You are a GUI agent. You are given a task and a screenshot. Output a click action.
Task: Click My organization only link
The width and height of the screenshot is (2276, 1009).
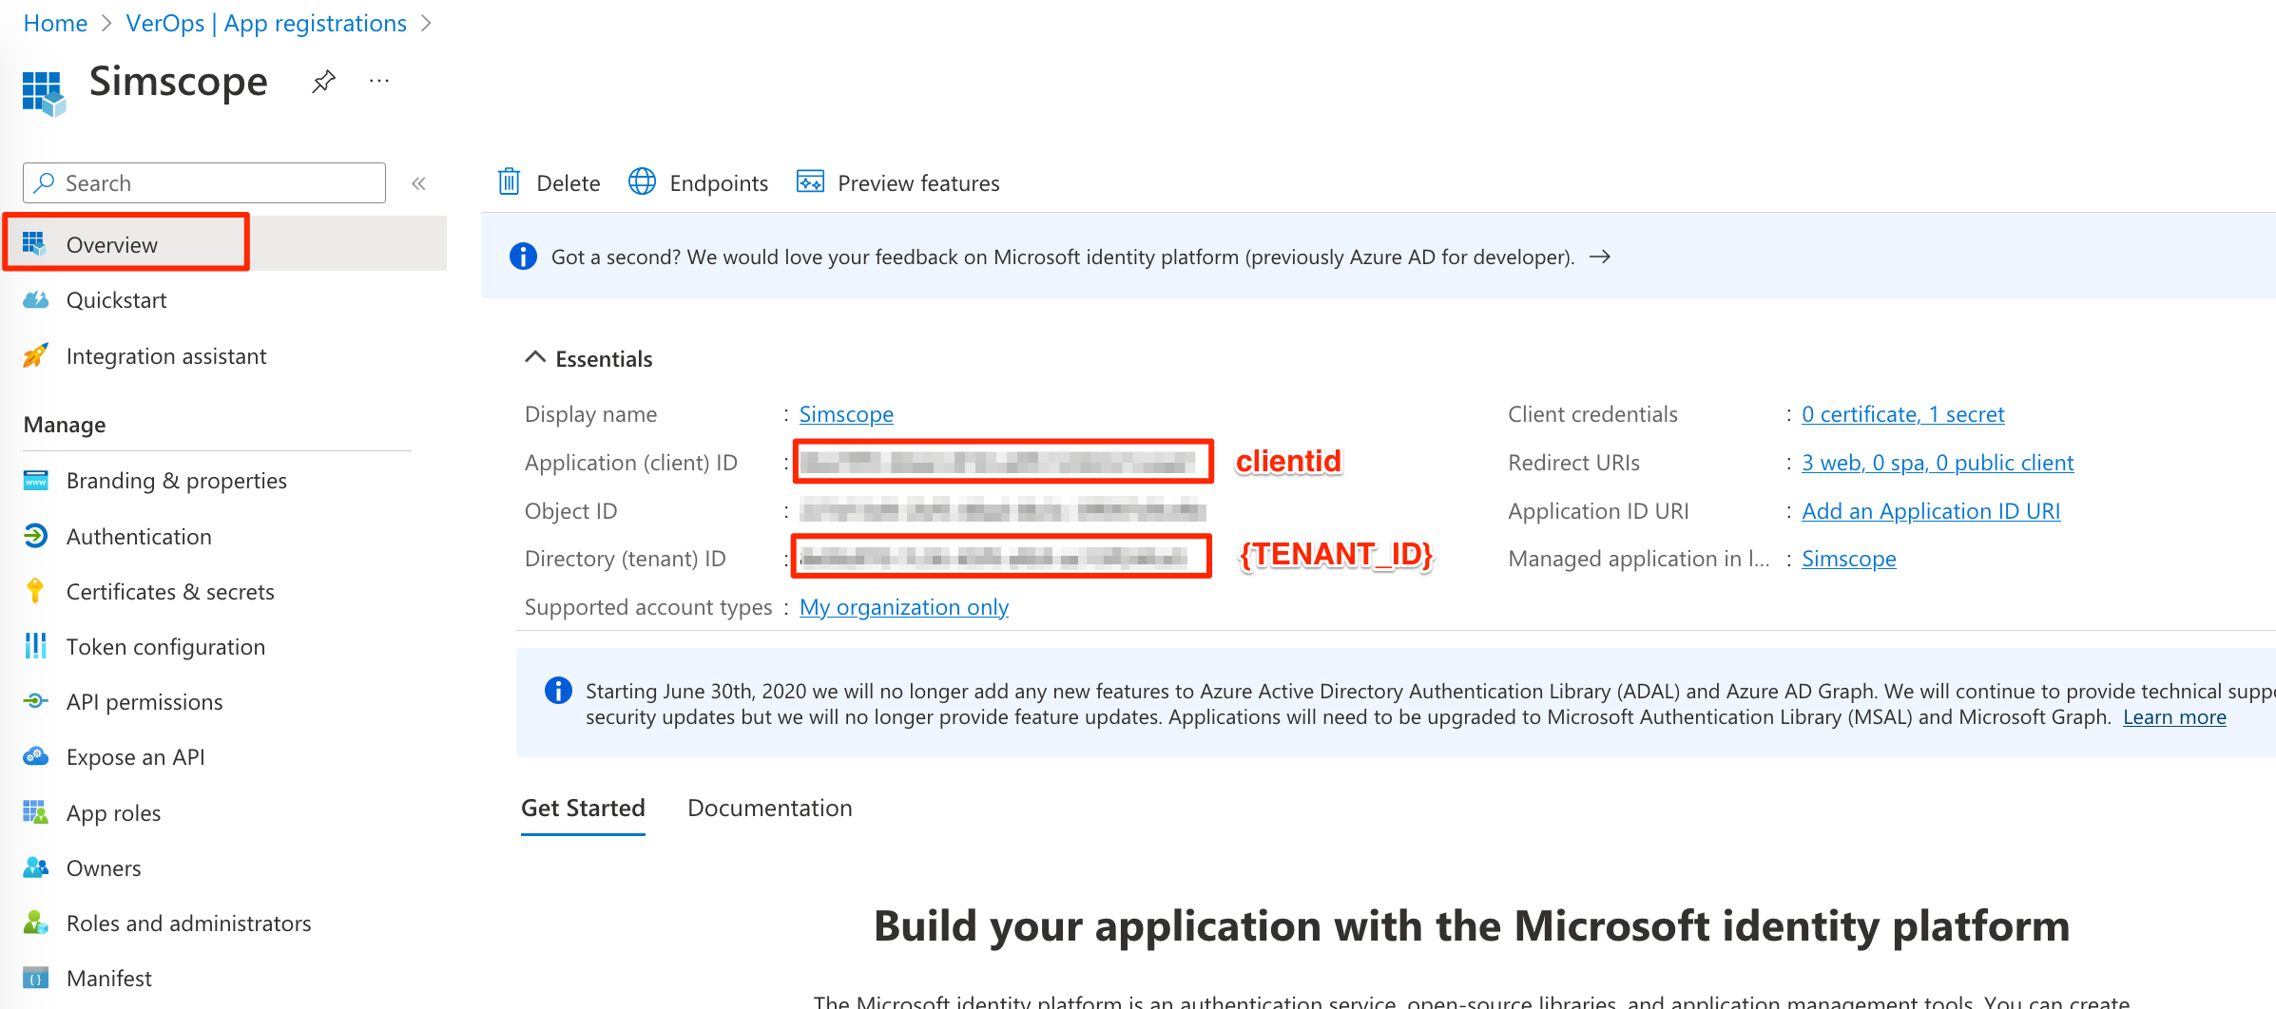pos(904,607)
